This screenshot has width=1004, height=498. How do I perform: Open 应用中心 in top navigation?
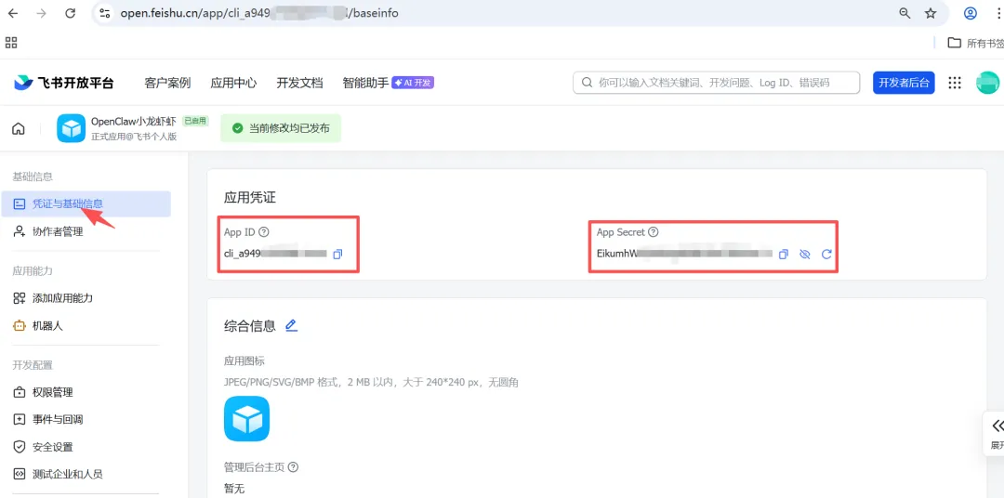tap(233, 83)
